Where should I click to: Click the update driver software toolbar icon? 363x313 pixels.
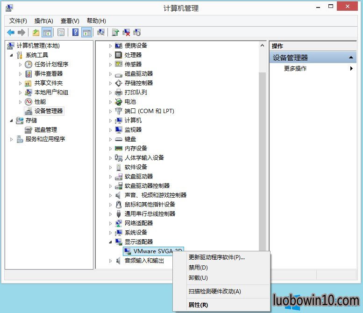pos(115,32)
